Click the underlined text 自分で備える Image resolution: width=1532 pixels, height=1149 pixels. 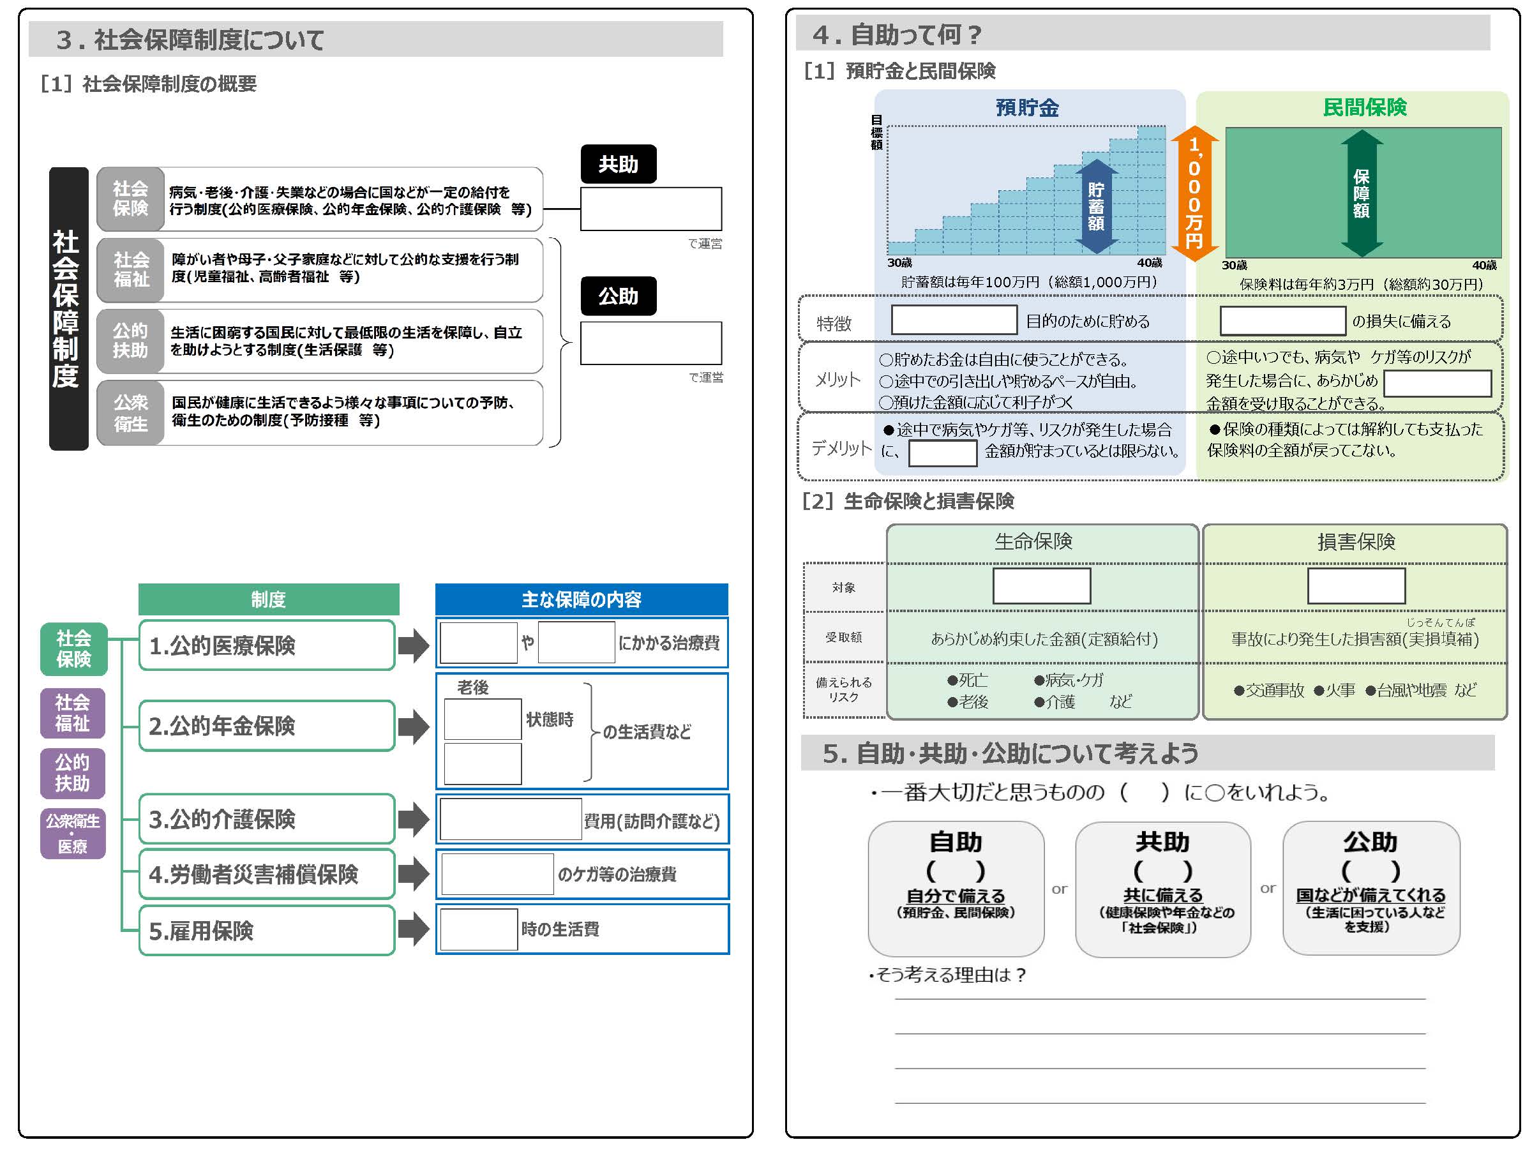pyautogui.click(x=956, y=896)
